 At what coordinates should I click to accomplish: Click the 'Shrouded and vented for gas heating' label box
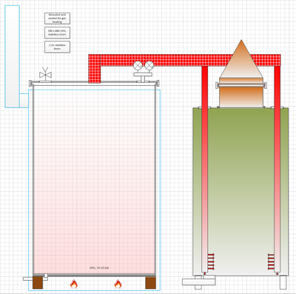click(x=57, y=19)
